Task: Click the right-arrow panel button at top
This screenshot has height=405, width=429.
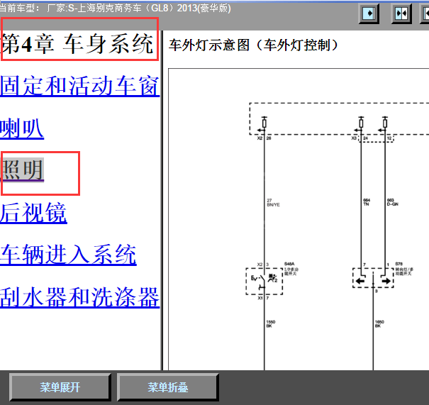Action: tap(369, 13)
